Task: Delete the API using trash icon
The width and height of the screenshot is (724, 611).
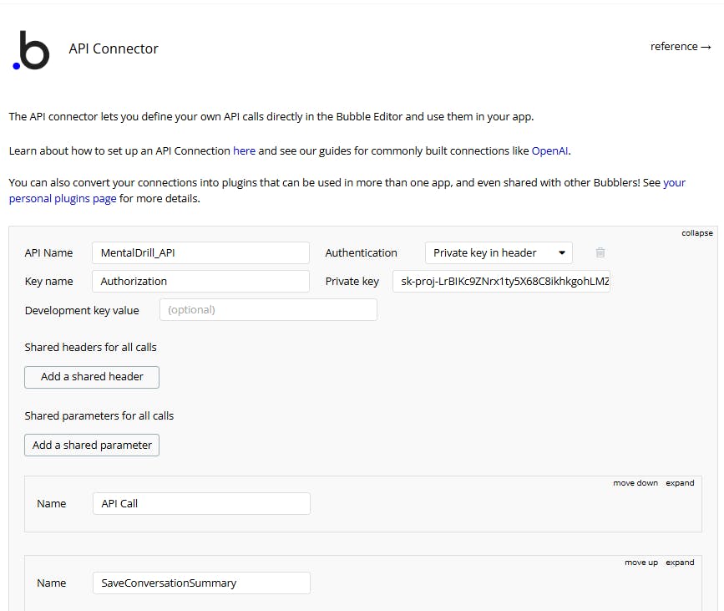Action: (600, 252)
